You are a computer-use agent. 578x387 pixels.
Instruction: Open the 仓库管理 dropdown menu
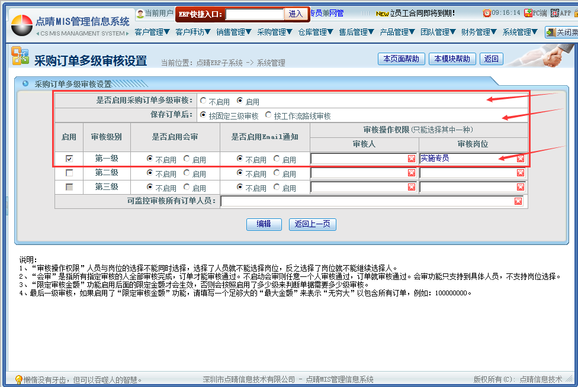316,32
